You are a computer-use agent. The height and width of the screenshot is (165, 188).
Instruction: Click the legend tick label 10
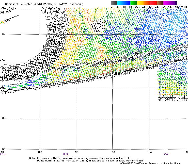pyautogui.click(x=124, y=7)
